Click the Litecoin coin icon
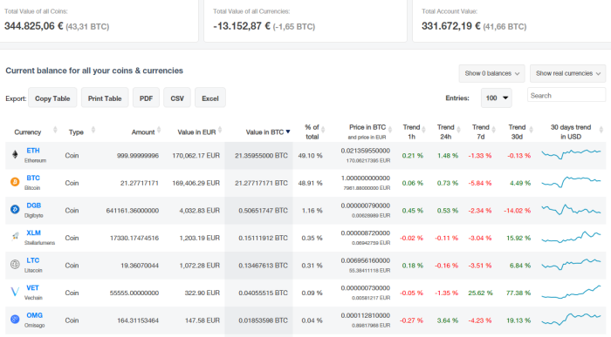611x337 pixels. click(15, 265)
